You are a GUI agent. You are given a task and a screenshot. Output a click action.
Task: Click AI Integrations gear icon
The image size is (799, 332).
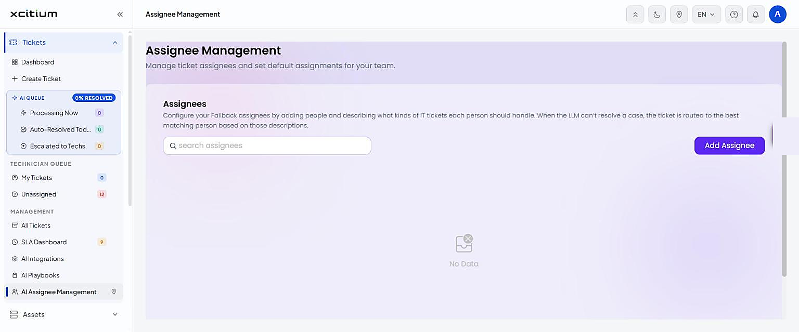[15, 259]
